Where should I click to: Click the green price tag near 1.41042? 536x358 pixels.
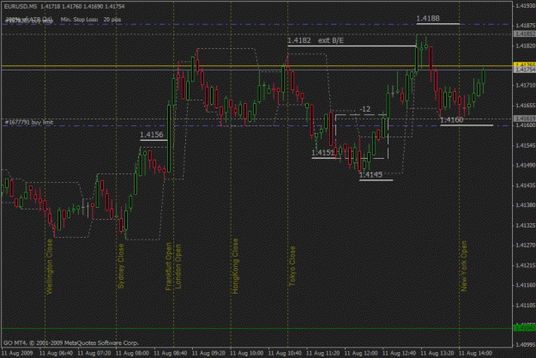tap(525, 328)
